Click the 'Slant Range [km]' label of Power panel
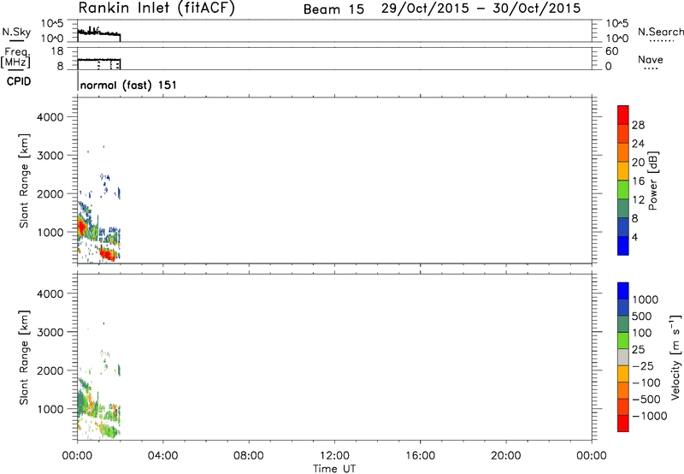 [24, 181]
